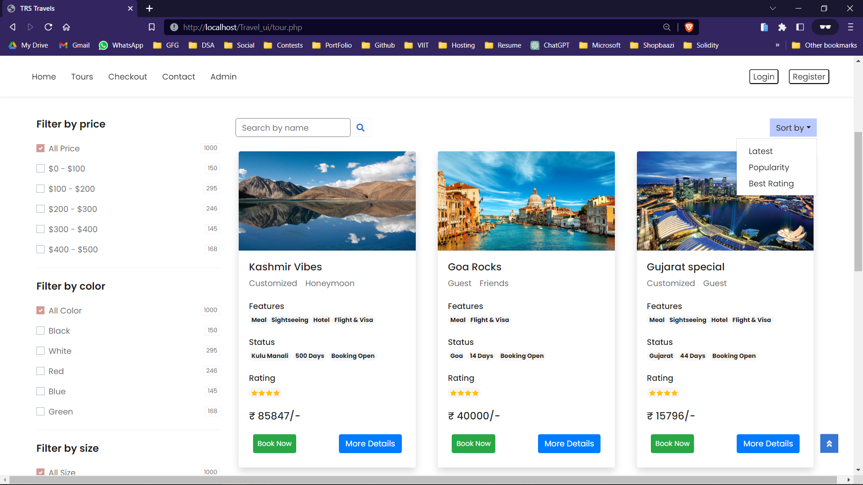Click the Login button
The image size is (863, 485).
tap(764, 77)
